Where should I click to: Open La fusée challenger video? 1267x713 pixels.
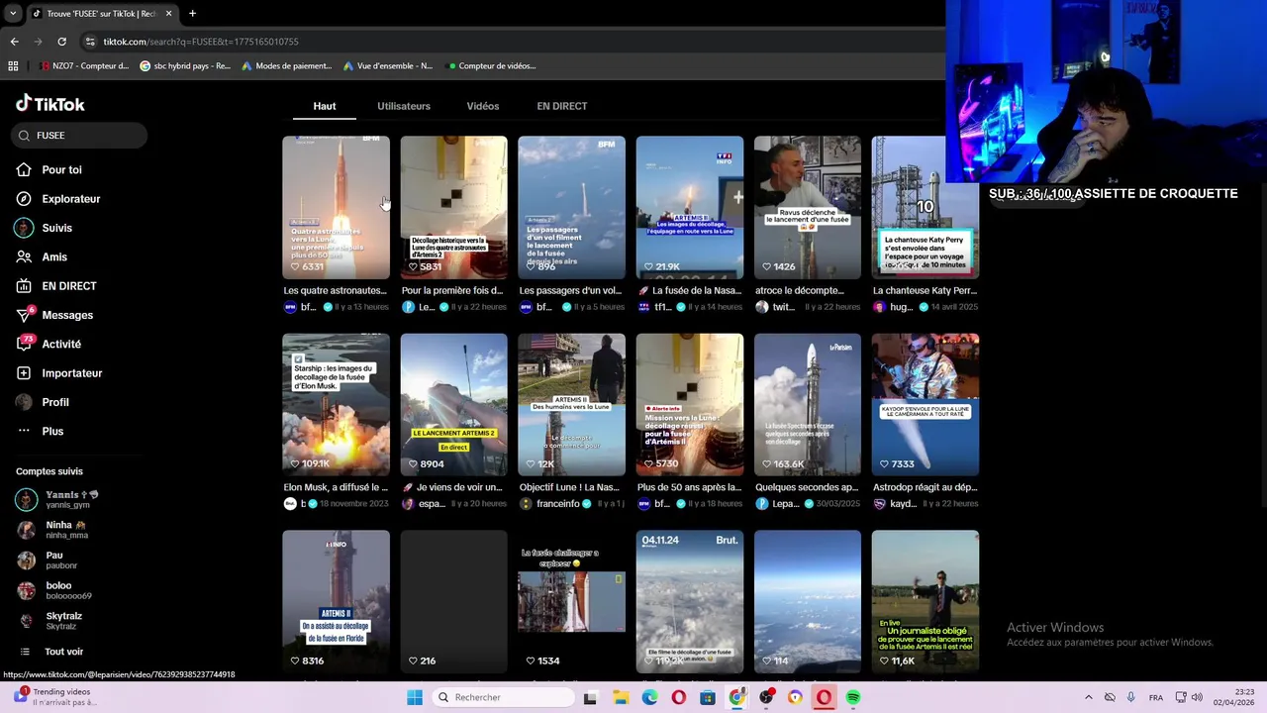pos(571,601)
